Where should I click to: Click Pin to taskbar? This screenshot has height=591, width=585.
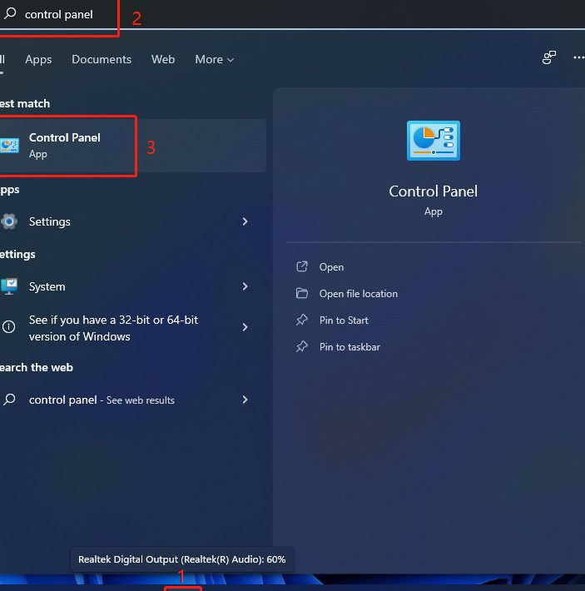tap(350, 347)
